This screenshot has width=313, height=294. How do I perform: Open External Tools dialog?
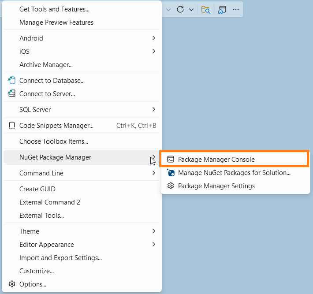[x=82, y=216]
